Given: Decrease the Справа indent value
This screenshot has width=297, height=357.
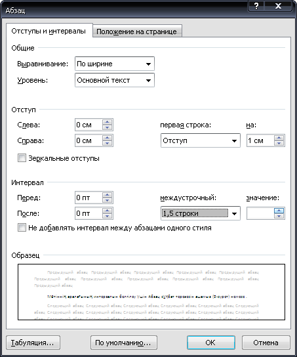Looking at the screenshot, I should point(107,143).
